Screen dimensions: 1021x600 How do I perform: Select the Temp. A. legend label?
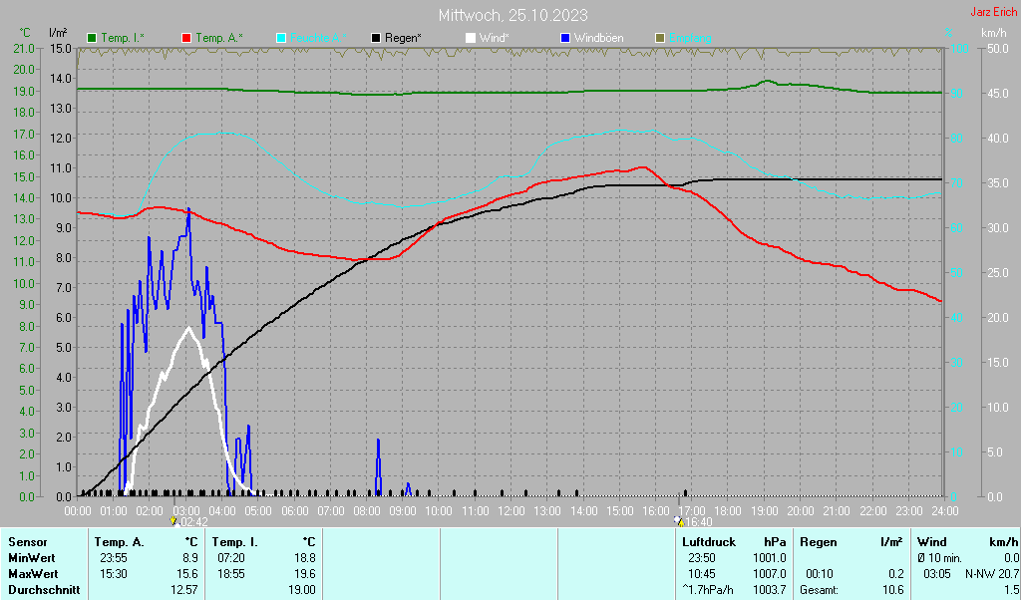219,38
